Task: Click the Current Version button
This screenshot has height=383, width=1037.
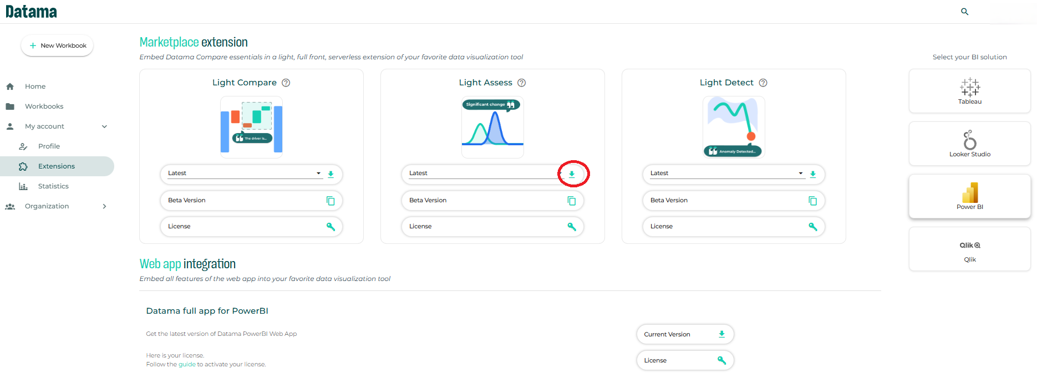Action: click(x=685, y=334)
